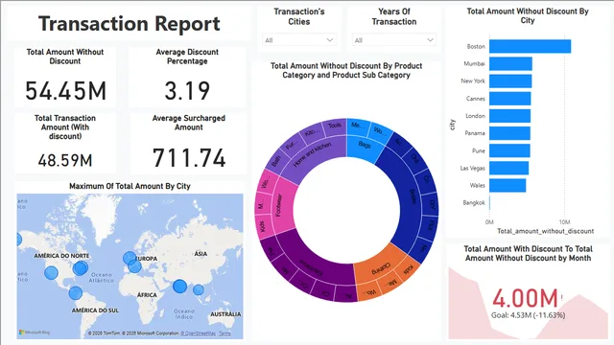Click the Maximum Of Total Amount By City title
This screenshot has width=614, height=345.
130,186
